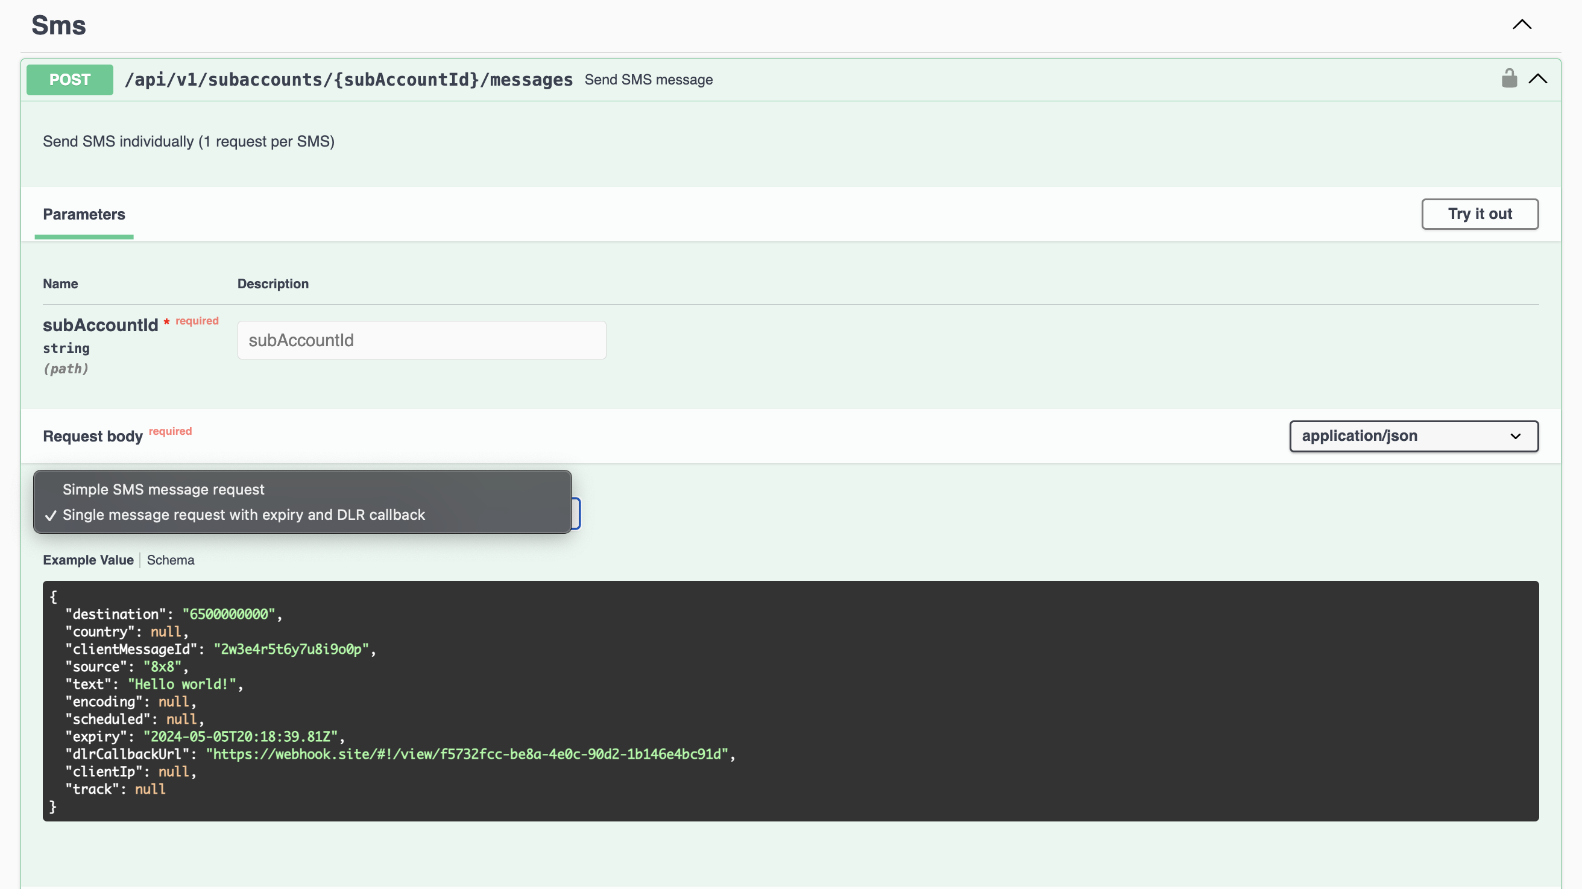Viewport: 1582px width, 889px height.
Task: Click the authorization lock icon
Action: tap(1508, 78)
